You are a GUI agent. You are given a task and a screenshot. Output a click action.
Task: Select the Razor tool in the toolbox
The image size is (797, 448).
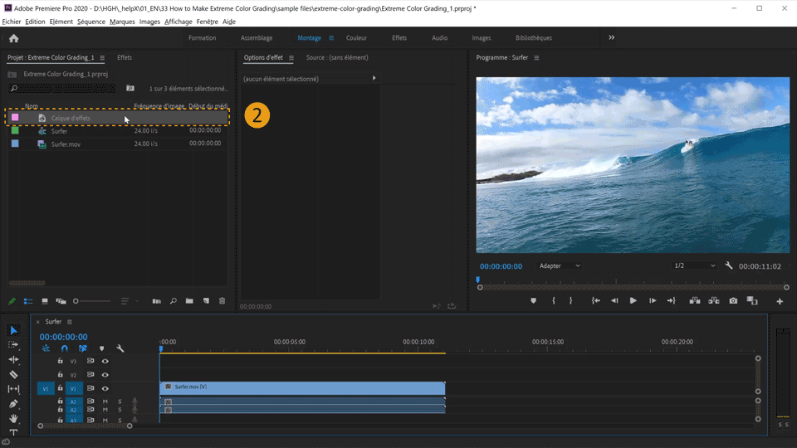click(x=13, y=374)
